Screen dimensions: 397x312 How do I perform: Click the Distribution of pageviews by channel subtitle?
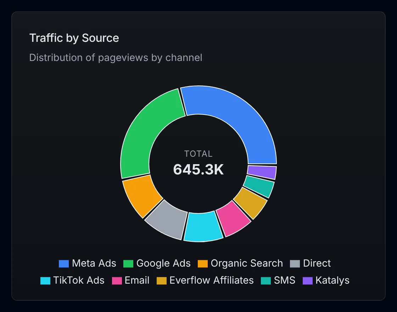[x=116, y=57]
